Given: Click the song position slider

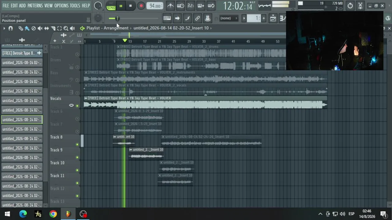Looking at the screenshot, I should pyautogui.click(x=134, y=19).
